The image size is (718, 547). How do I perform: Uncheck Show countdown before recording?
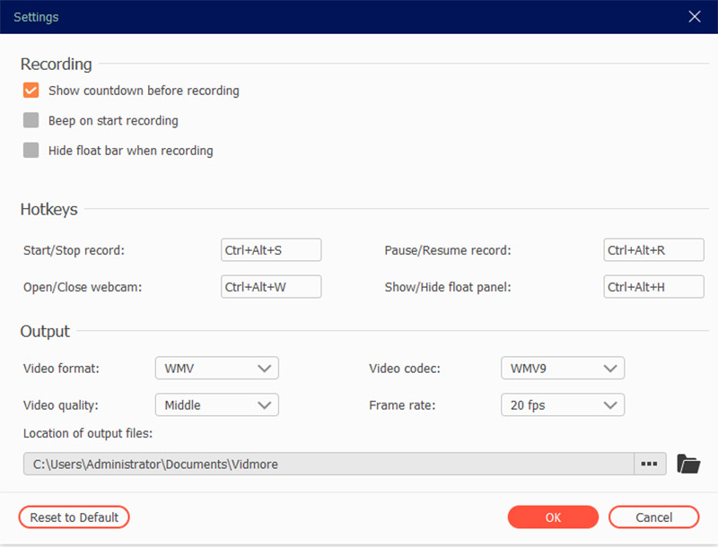pos(31,91)
